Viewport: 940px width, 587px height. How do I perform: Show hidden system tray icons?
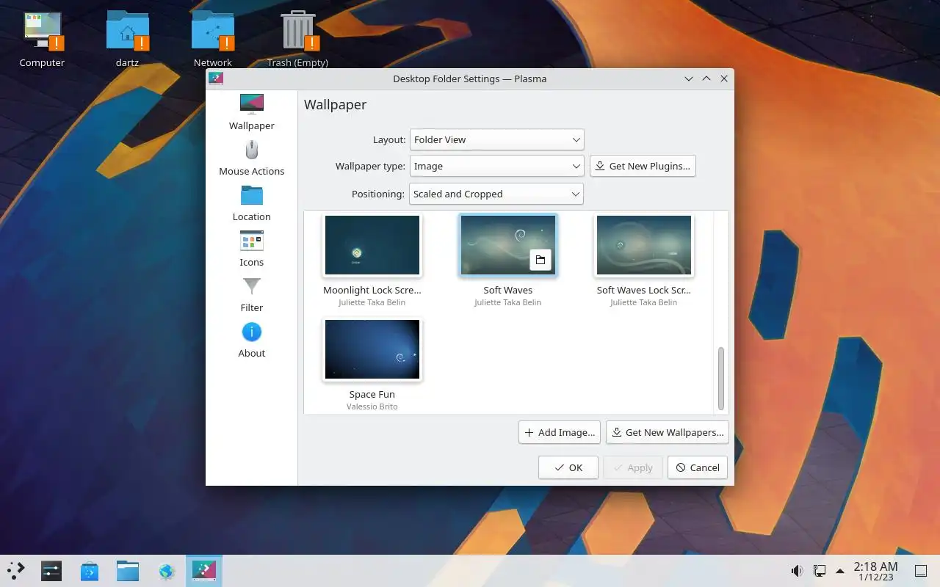840,571
